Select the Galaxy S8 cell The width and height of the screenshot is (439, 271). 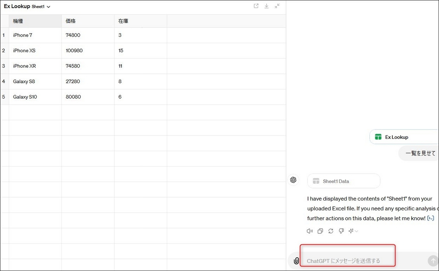(35, 81)
